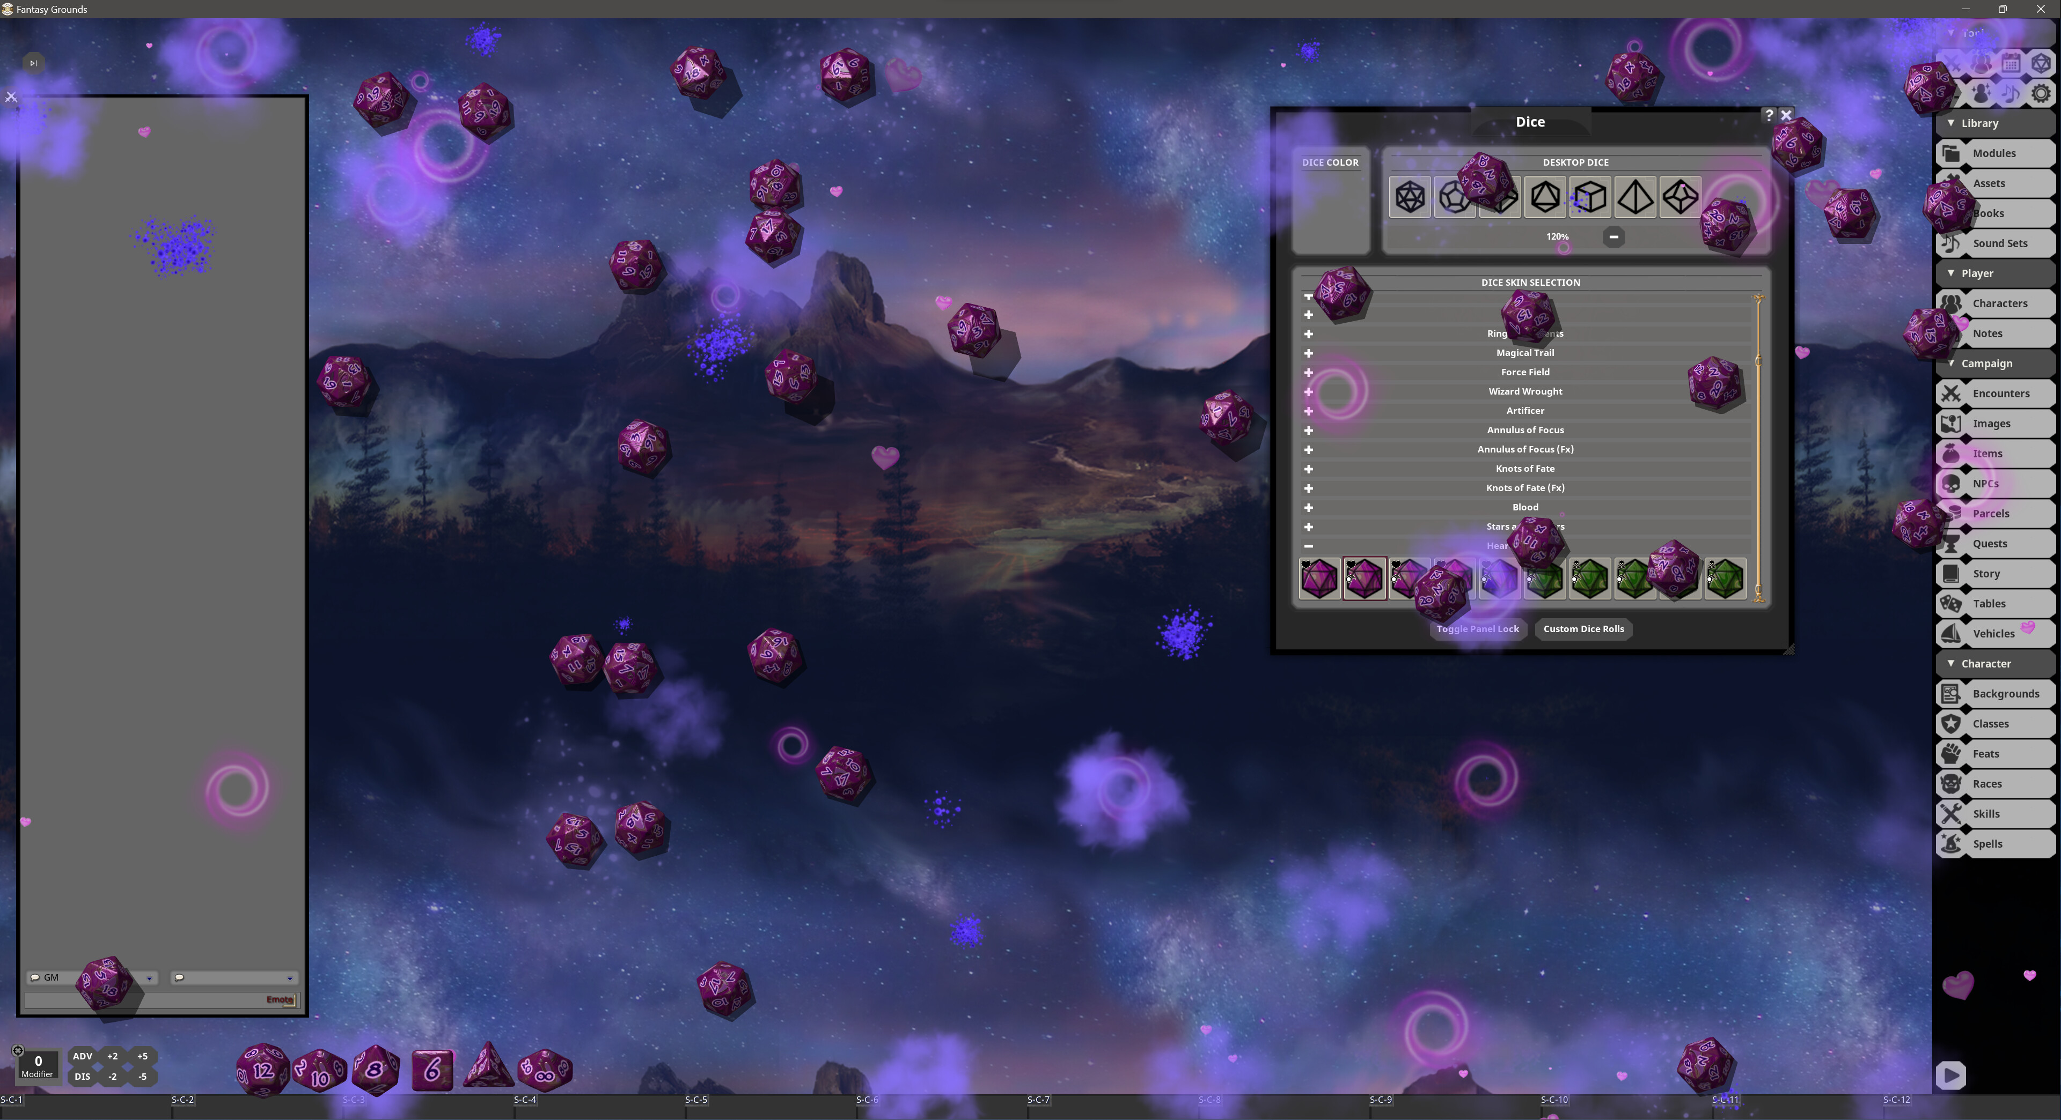2061x1120 pixels.
Task: Expand the Magical Trail dice skin category
Action: [1309, 353]
